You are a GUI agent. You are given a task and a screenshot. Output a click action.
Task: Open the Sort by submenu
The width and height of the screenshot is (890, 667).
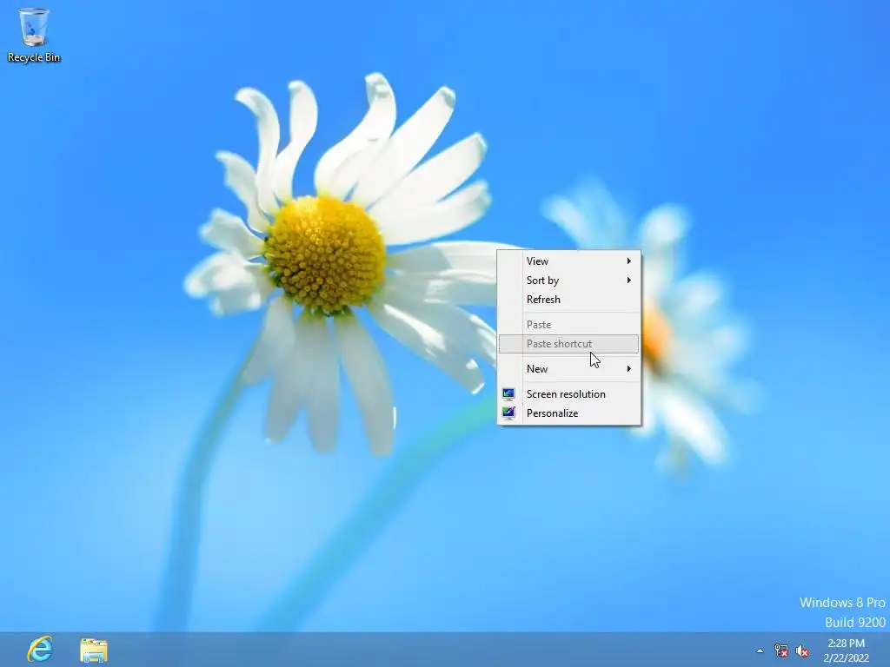pyautogui.click(x=568, y=281)
